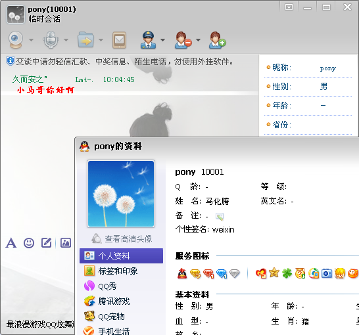The image size is (359, 335).
Task: Open the chat window title bar menu dropdown button
Action: pos(289,7)
